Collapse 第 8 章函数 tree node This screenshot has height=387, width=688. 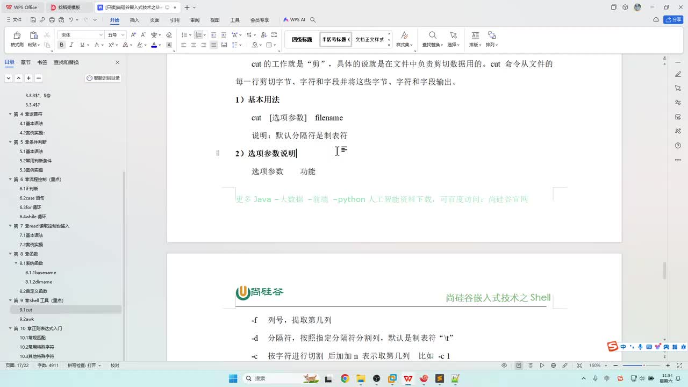(10, 254)
